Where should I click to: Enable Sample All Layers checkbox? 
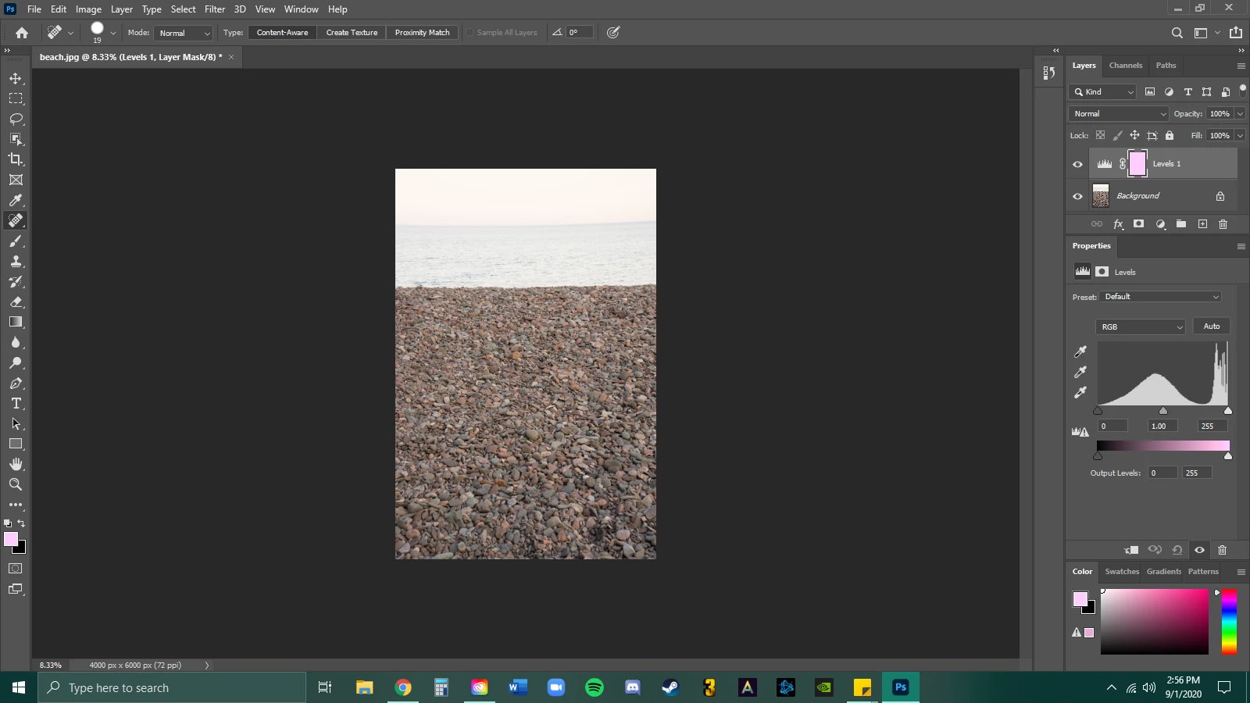coord(470,33)
